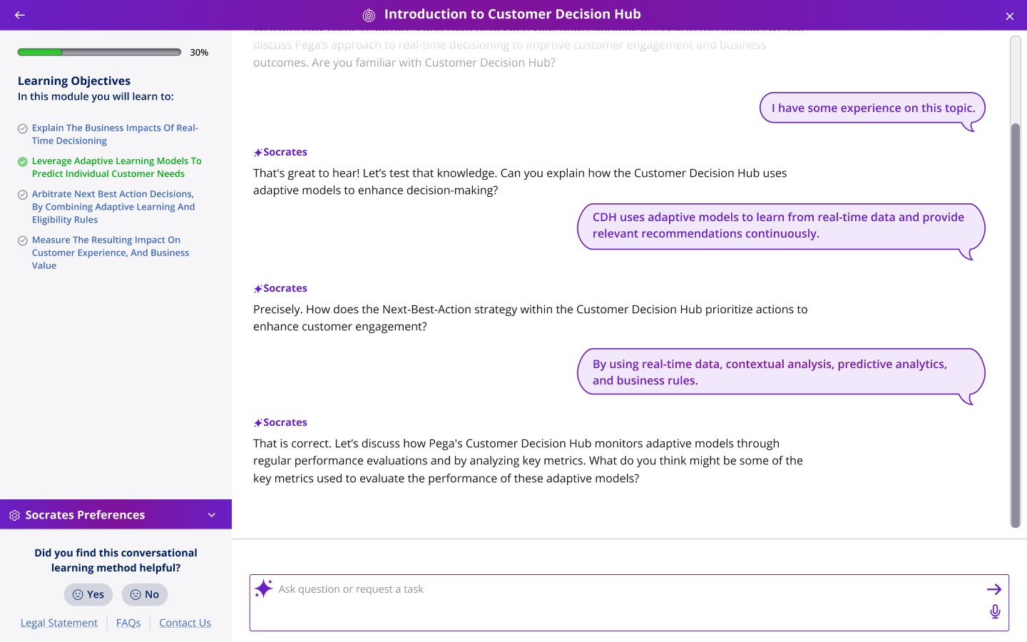The width and height of the screenshot is (1027, 642).
Task: Click the 30% module progress bar
Action: coord(99,52)
